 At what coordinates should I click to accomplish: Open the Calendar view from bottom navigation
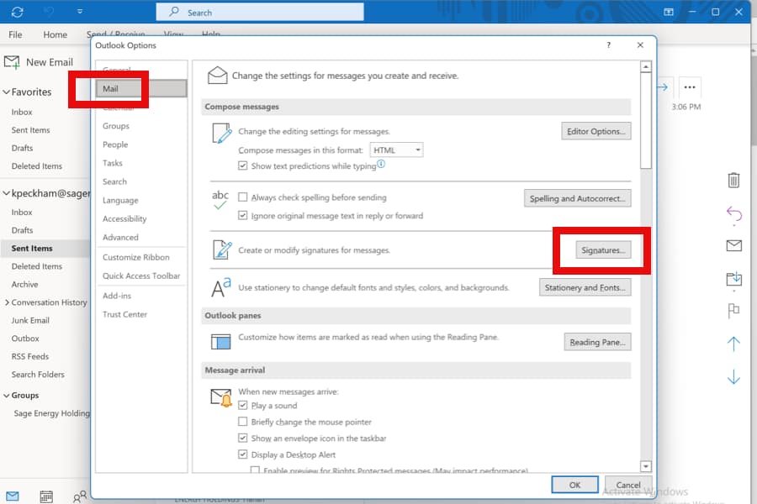click(45, 496)
